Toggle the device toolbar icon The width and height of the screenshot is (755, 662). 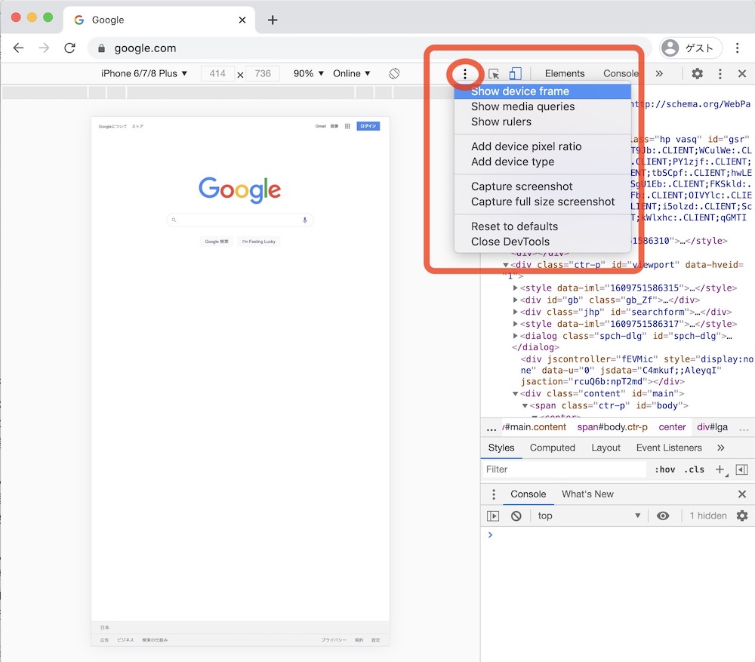[x=515, y=74]
